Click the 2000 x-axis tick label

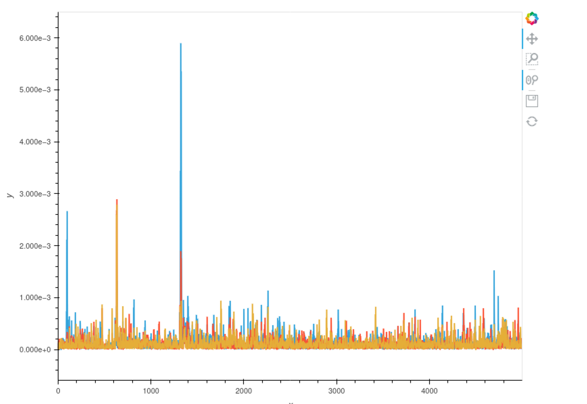coord(243,391)
